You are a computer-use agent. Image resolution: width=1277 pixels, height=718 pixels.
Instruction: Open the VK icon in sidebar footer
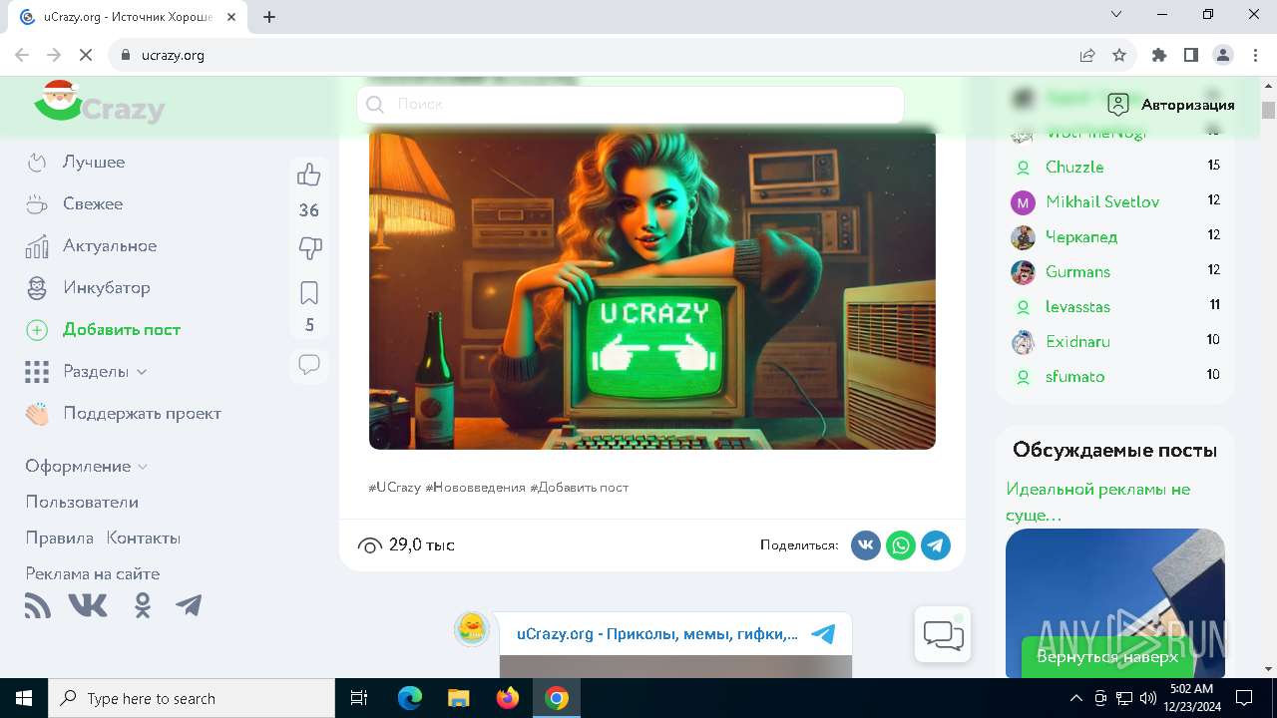pos(88,605)
